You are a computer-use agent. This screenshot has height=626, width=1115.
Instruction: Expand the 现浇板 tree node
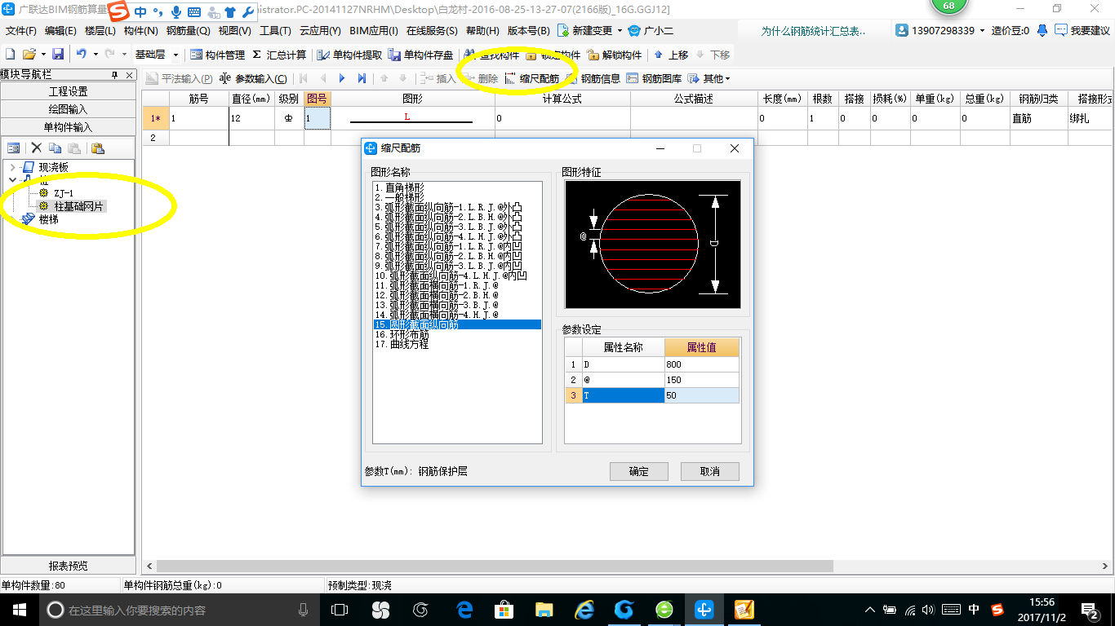[12, 167]
